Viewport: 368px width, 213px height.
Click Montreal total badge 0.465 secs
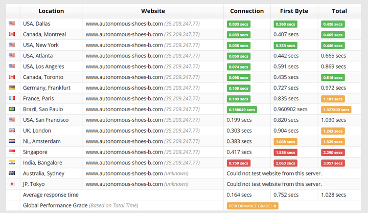pyautogui.click(x=333, y=35)
